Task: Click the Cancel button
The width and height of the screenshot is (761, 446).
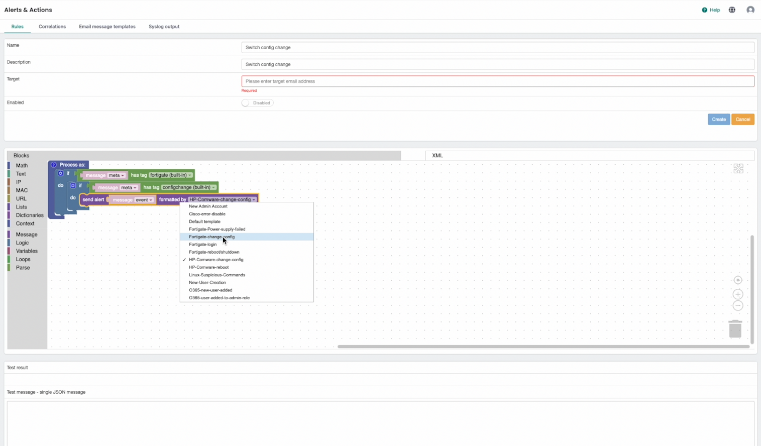Action: [x=743, y=120]
